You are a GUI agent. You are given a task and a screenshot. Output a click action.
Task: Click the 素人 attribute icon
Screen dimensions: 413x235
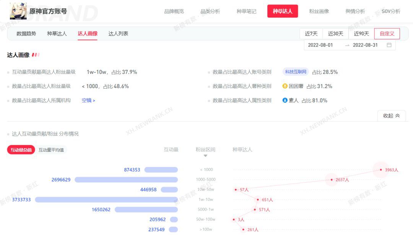click(285, 100)
